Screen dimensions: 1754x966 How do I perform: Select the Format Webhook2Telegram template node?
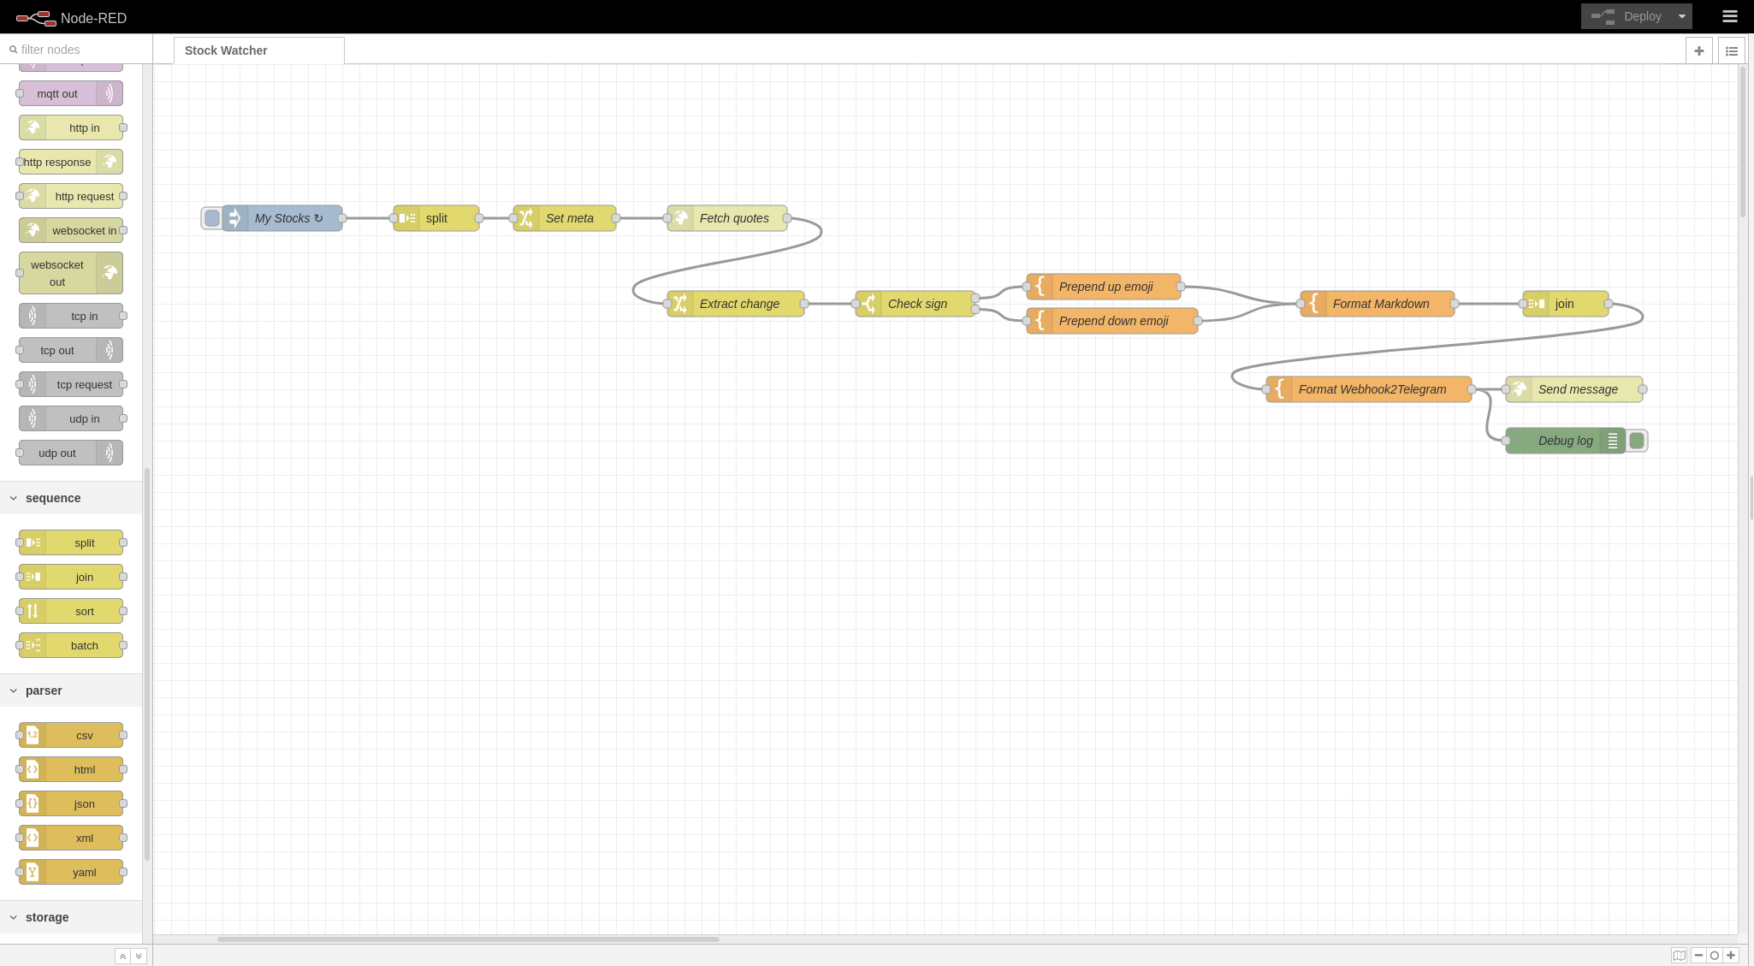[x=1372, y=389]
